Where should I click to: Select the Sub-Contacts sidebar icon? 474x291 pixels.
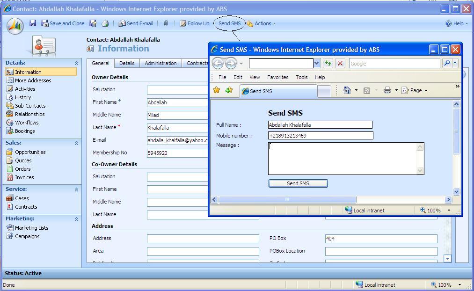coord(11,106)
